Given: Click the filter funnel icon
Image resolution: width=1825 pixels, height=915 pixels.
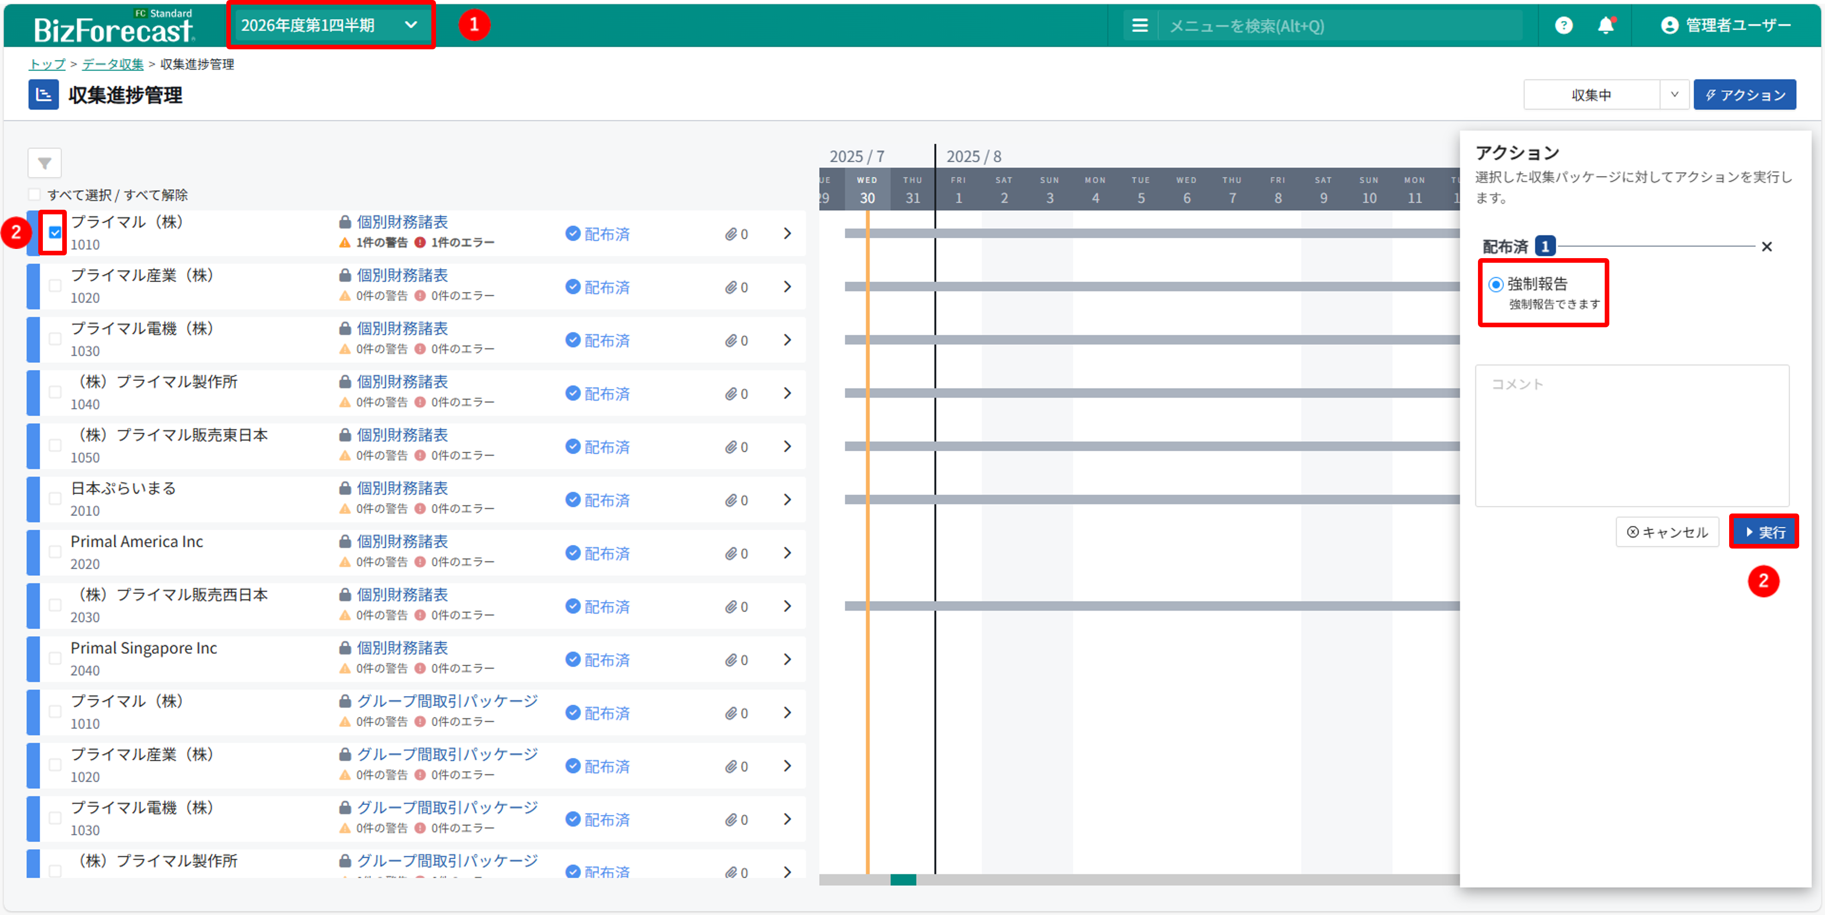Looking at the screenshot, I should coord(44,164).
